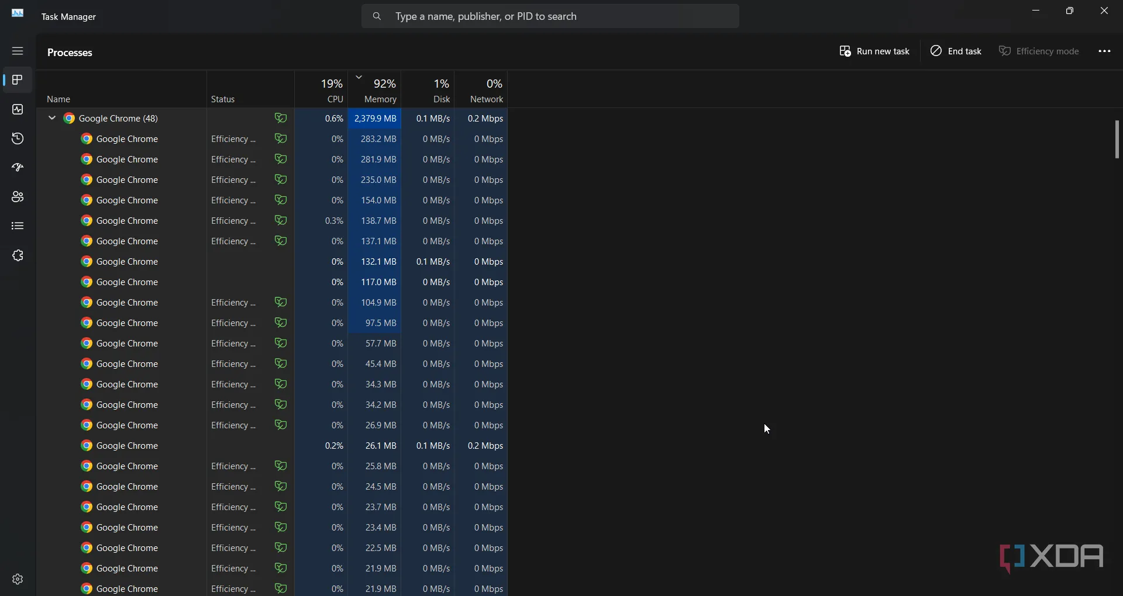Click the Chrome icon of Google Chrome (48) group
Screen dimensions: 1123x596
[69, 118]
